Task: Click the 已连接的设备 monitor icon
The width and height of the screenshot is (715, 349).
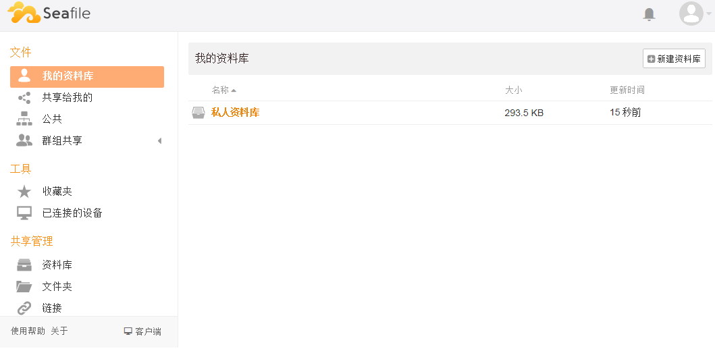Action: (24, 213)
